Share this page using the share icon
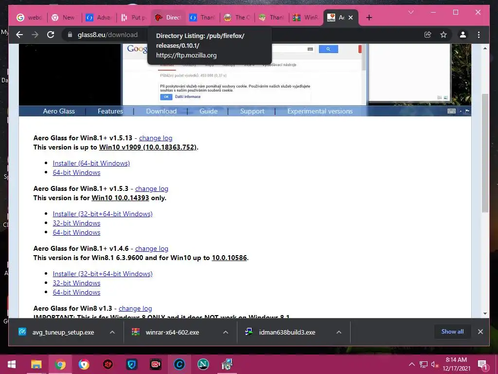This screenshot has width=498, height=374. pos(428,35)
